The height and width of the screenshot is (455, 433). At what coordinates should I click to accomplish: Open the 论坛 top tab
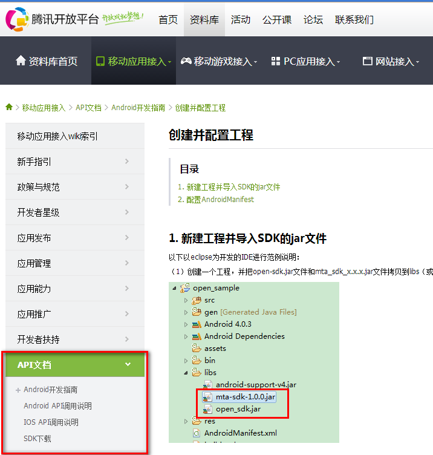point(313,20)
